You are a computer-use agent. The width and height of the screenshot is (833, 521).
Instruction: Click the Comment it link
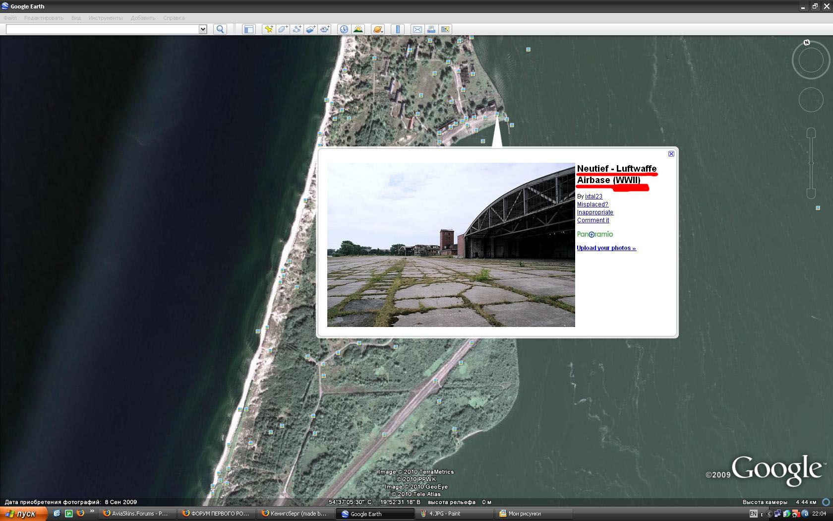pos(593,220)
